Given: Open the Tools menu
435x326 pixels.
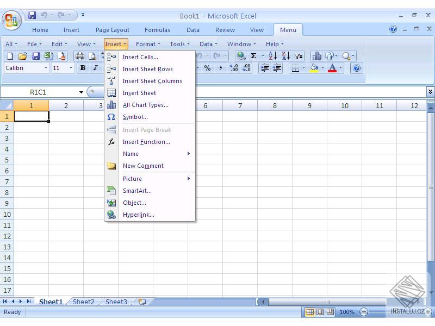Looking at the screenshot, I should 180,44.
